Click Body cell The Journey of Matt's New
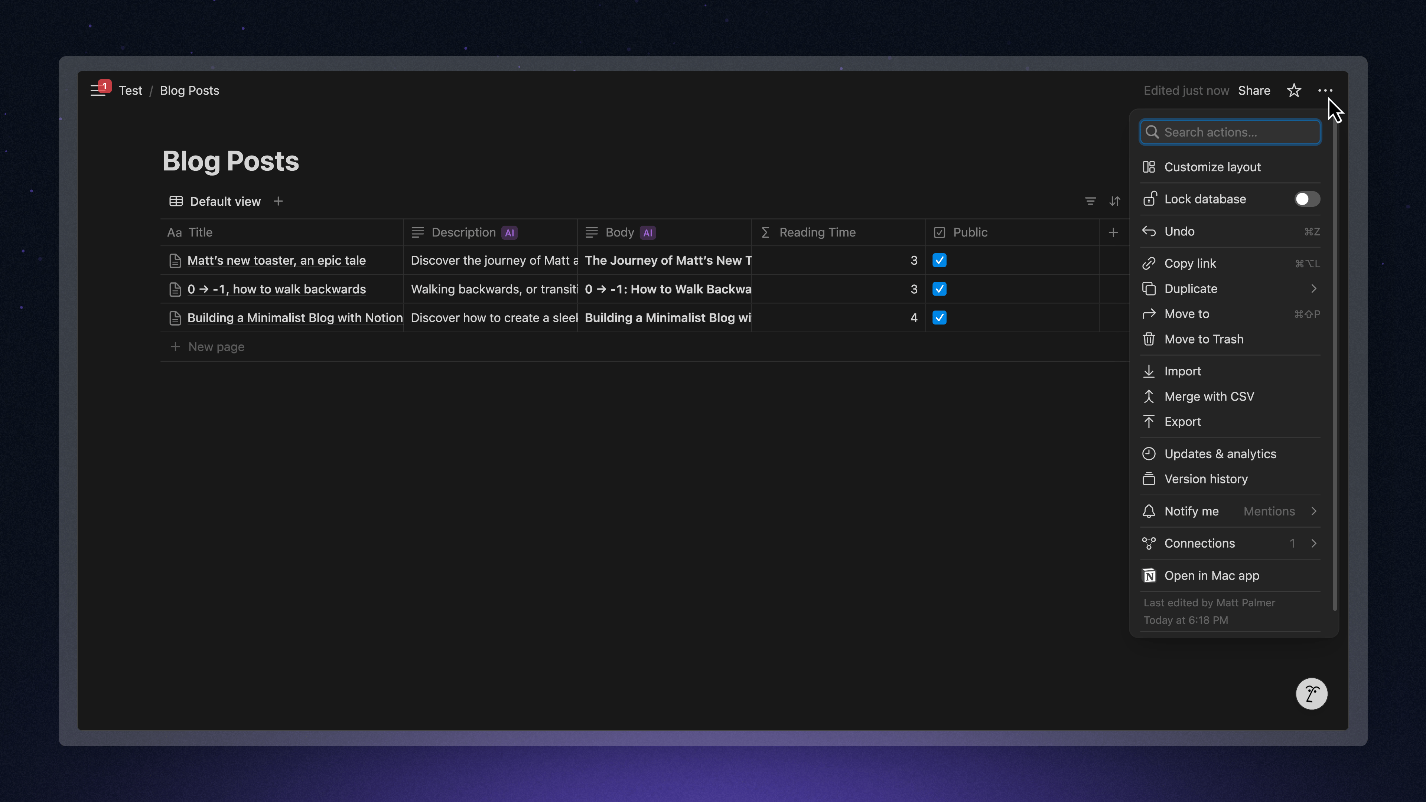This screenshot has width=1426, height=802. click(664, 260)
